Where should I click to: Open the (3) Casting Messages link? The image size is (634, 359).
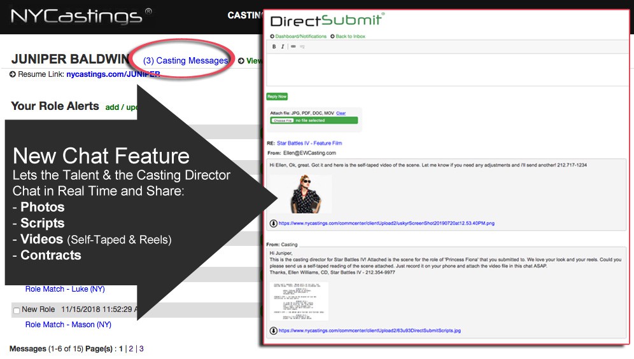[x=181, y=60]
